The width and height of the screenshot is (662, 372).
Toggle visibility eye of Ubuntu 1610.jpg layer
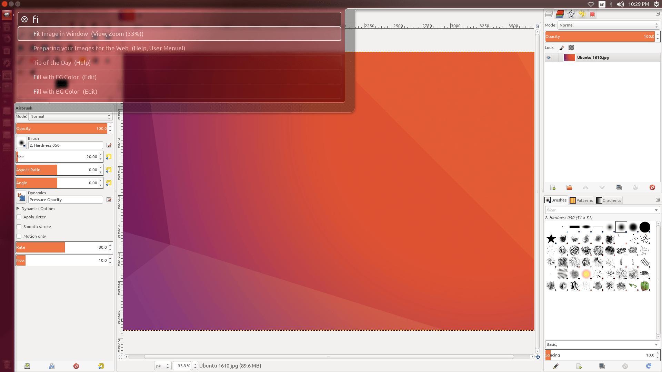[549, 58]
